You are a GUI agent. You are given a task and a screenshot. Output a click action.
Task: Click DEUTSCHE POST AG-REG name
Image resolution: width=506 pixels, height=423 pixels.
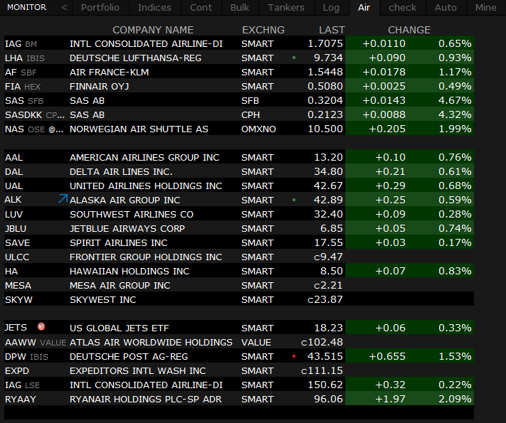click(x=129, y=356)
